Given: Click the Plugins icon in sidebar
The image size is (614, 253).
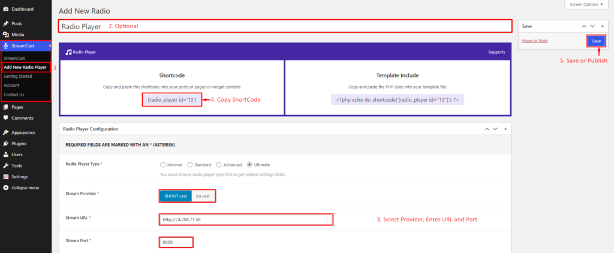Looking at the screenshot, I should [5, 144].
